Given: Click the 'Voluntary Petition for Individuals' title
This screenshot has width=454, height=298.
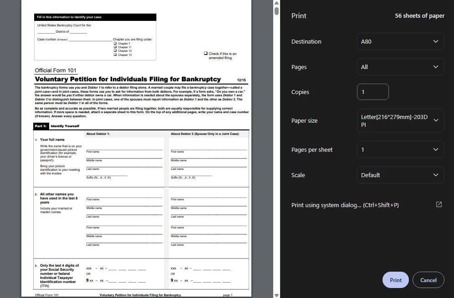Looking at the screenshot, I should [x=128, y=79].
